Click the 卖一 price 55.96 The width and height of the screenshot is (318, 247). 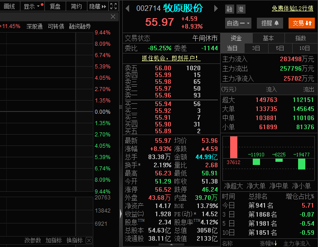coord(163,95)
